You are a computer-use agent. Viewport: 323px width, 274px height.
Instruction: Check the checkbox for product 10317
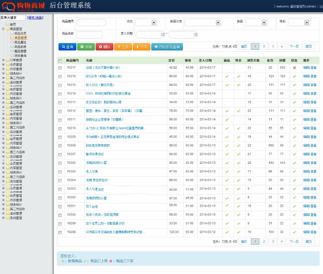60,67
